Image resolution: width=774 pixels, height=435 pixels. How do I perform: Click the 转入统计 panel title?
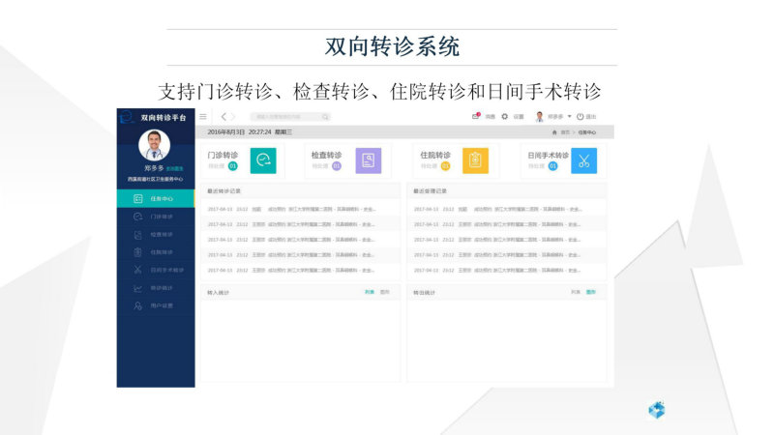coord(219,293)
